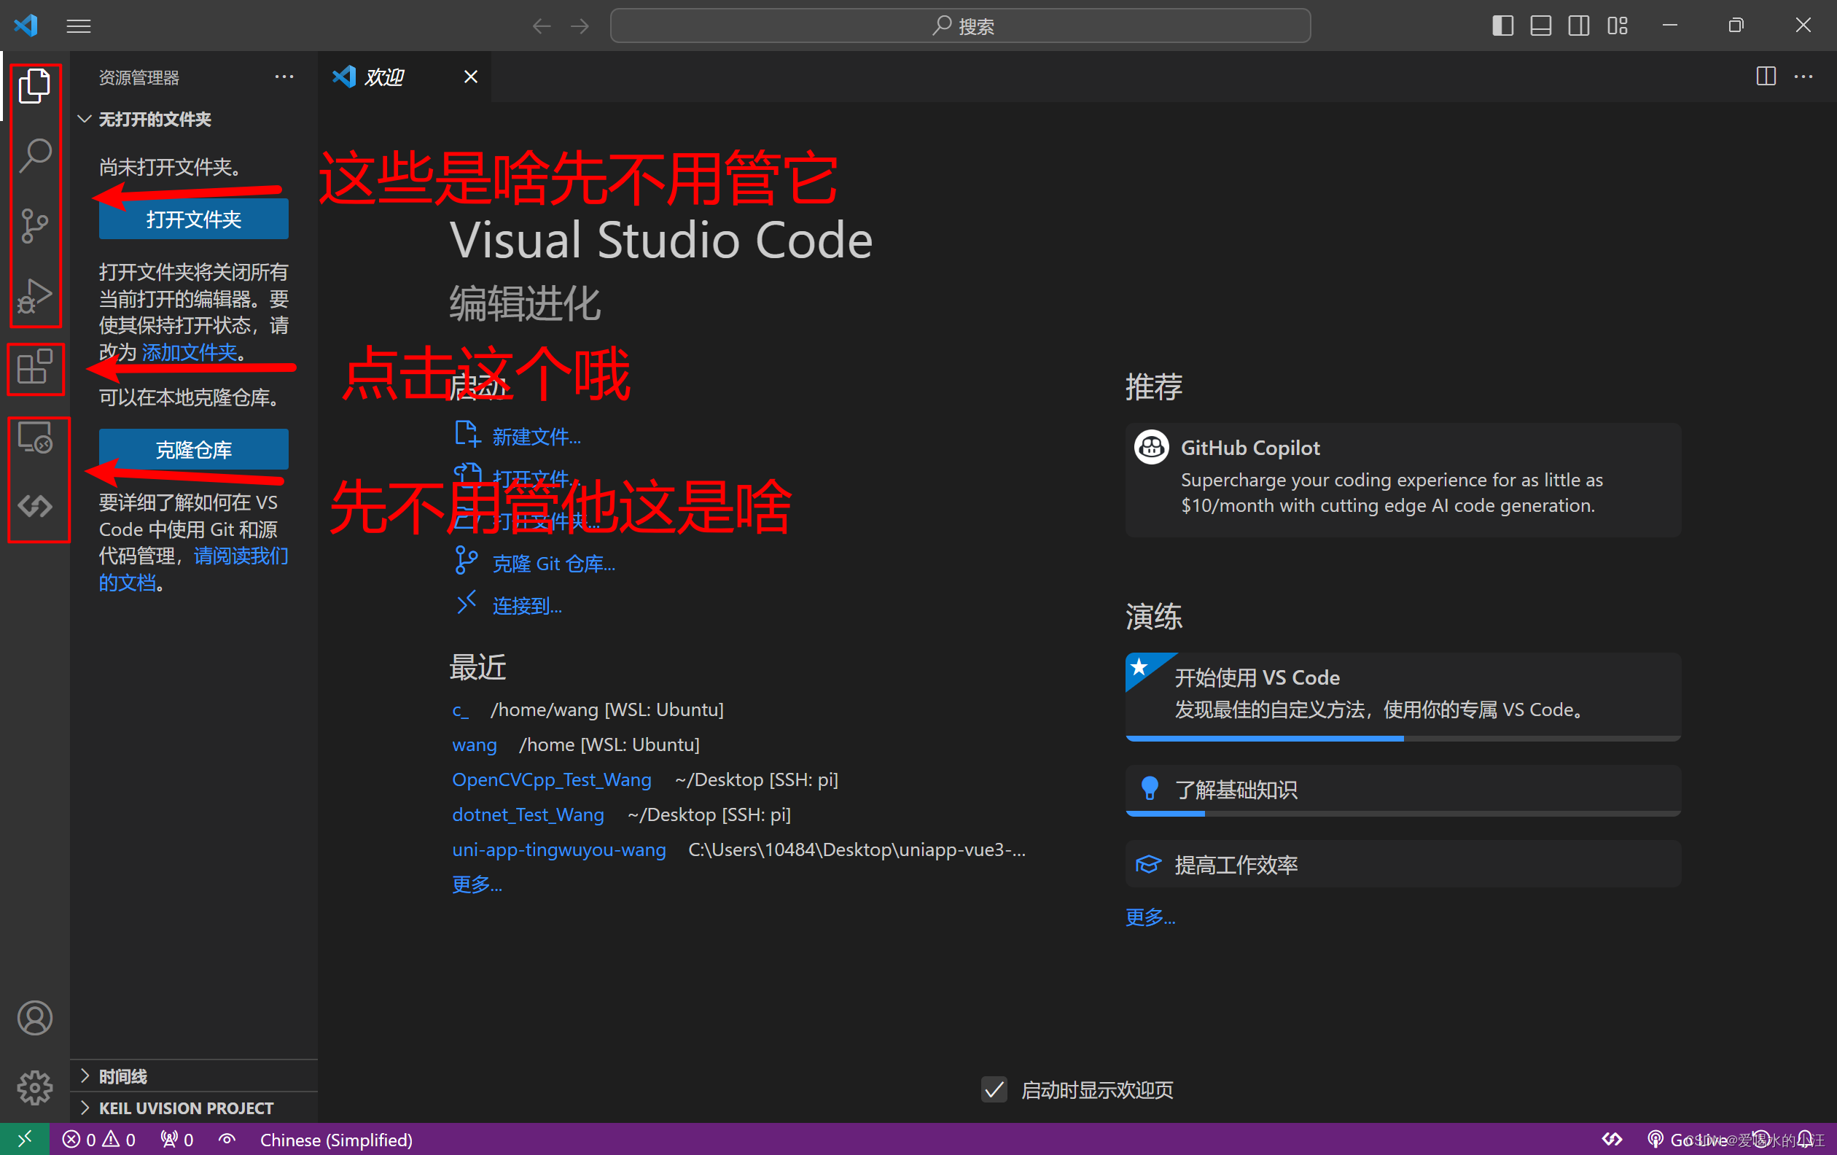The image size is (1837, 1155).
Task: Go forward with the right arrow
Action: [x=580, y=26]
